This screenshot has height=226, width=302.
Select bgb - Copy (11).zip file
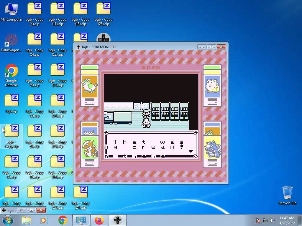(58, 14)
